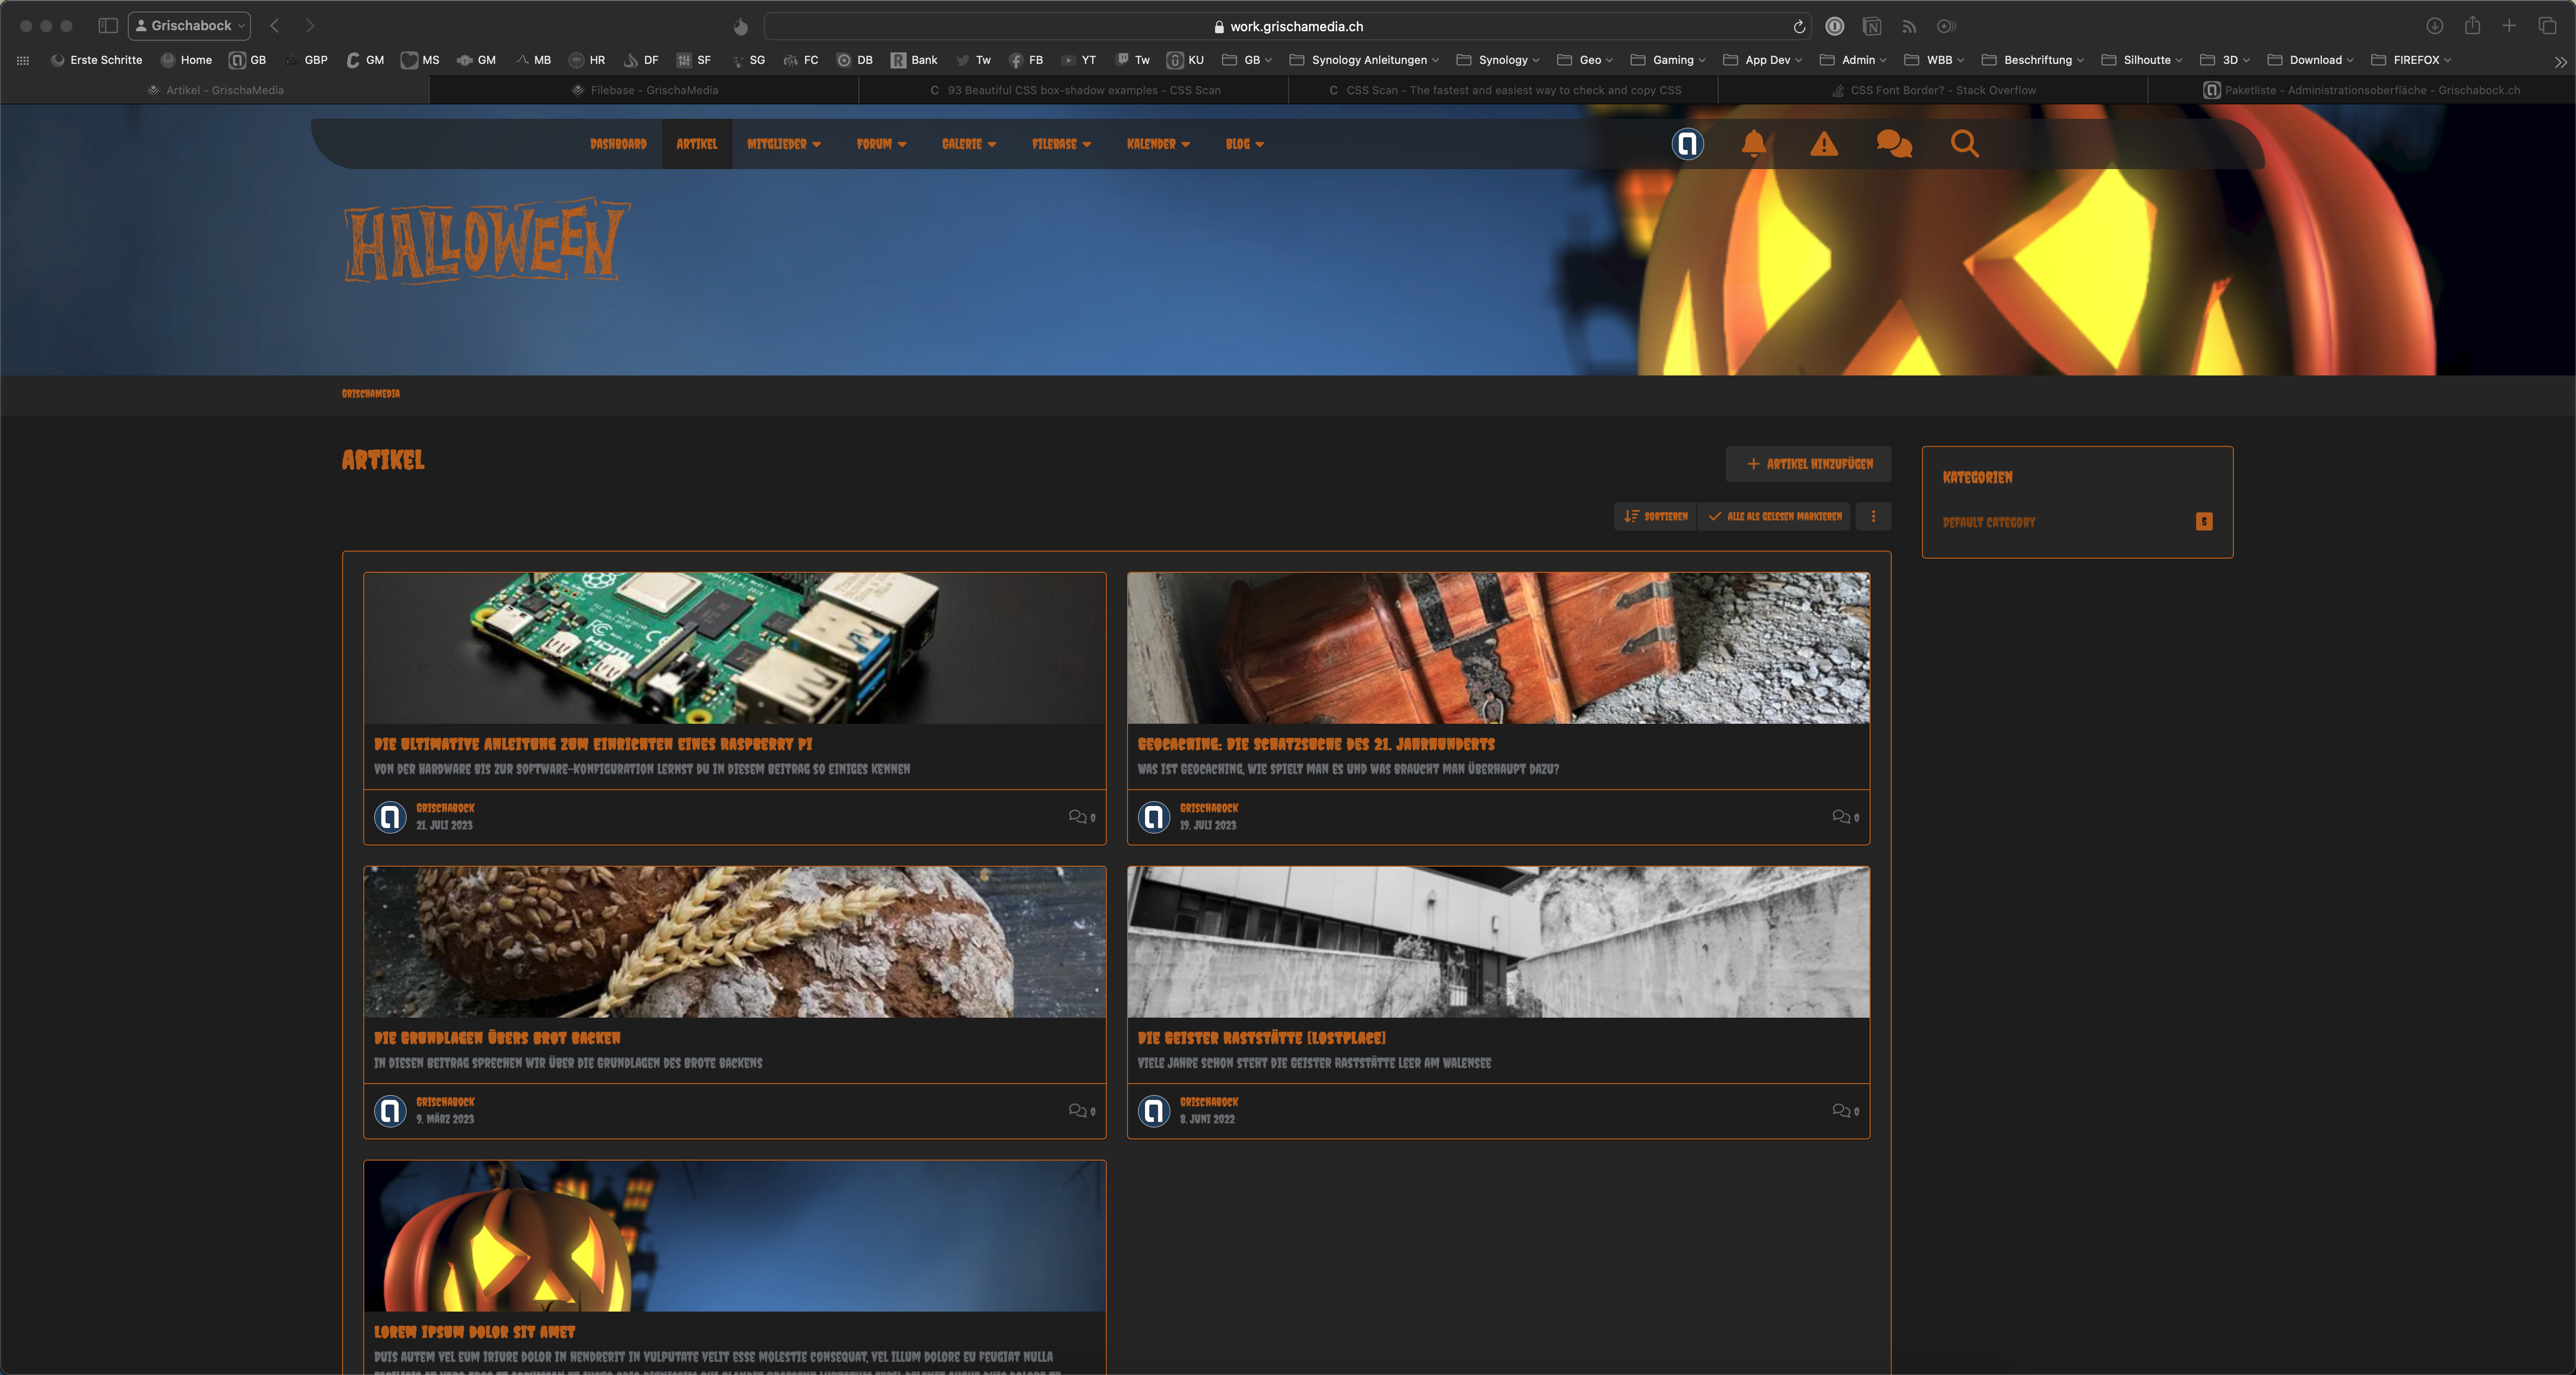The image size is (2576, 1375).
Task: Reload the page with the refresh icon
Action: tap(1799, 27)
